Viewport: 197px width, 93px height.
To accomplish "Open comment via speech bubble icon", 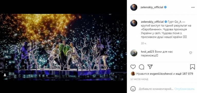I will tap(141, 67).
